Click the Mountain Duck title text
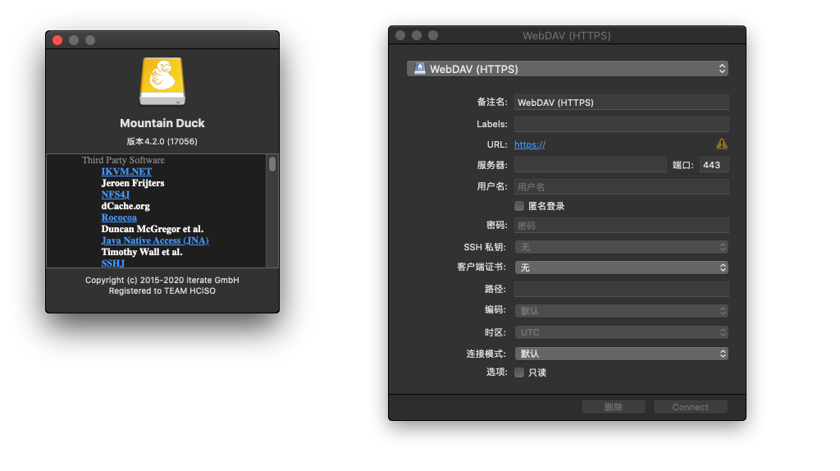This screenshot has width=840, height=471. [162, 123]
